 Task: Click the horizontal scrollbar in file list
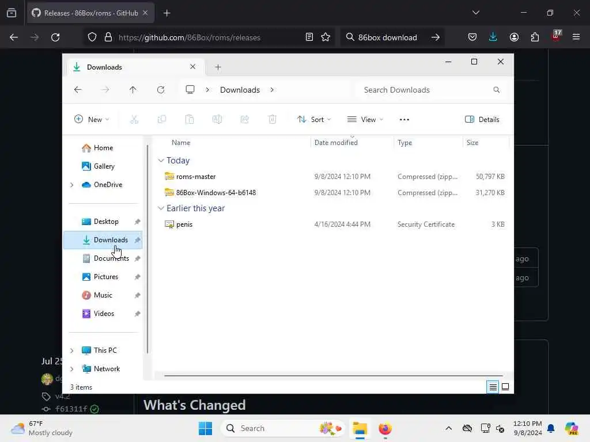[334, 375]
